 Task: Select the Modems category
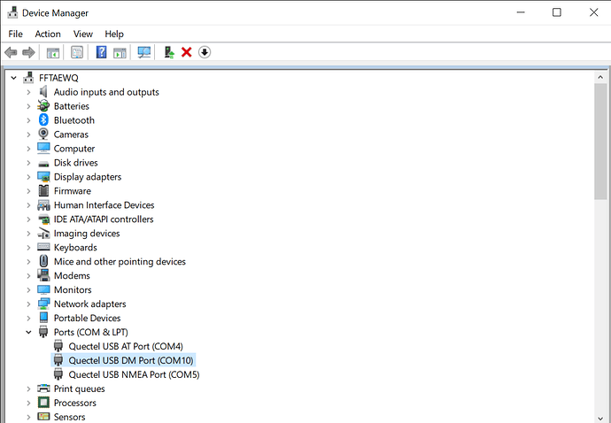coord(72,276)
